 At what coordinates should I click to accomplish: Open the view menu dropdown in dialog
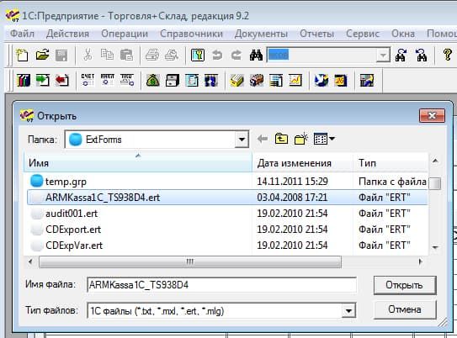tap(324, 139)
